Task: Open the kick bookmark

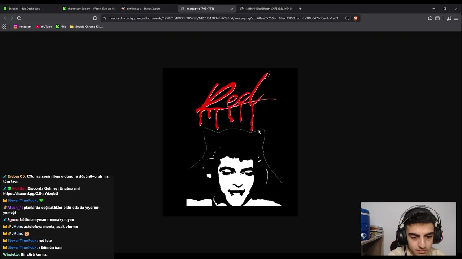Action: coord(61,27)
